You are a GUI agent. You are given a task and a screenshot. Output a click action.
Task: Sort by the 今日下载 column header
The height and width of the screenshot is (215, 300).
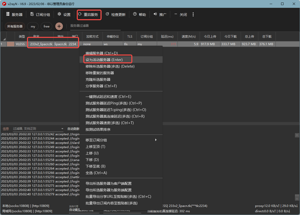click(x=230, y=37)
